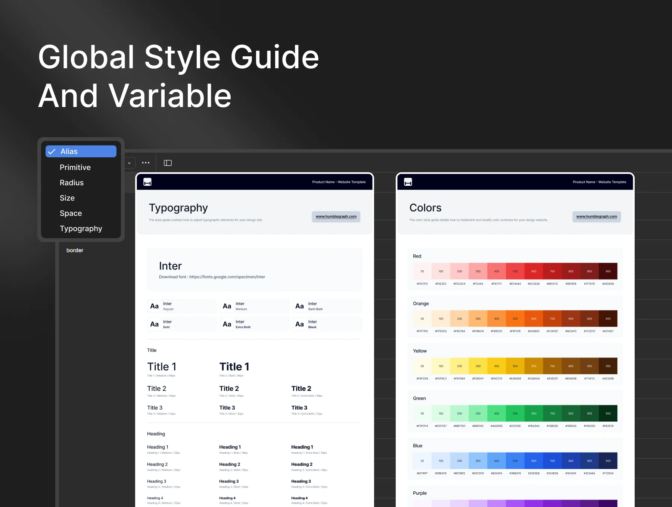672x507 pixels.
Task: Click the Blue palette label
Action: coord(417,445)
